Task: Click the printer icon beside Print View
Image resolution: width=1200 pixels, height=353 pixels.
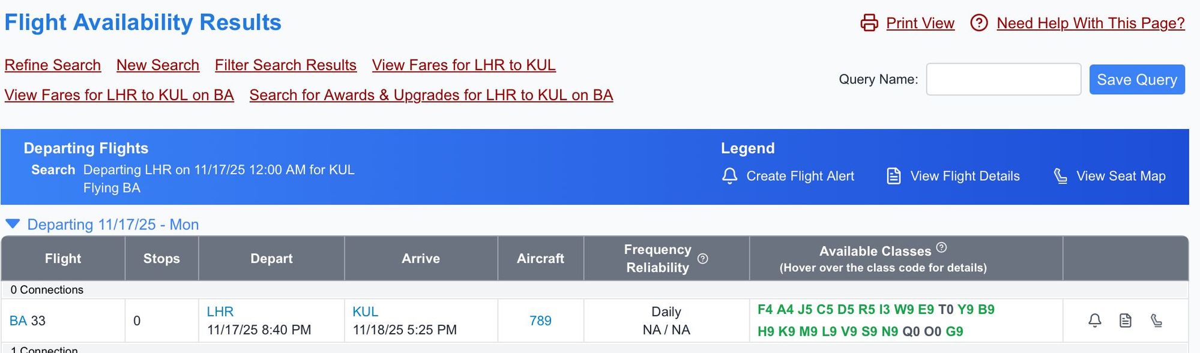Action: point(869,23)
